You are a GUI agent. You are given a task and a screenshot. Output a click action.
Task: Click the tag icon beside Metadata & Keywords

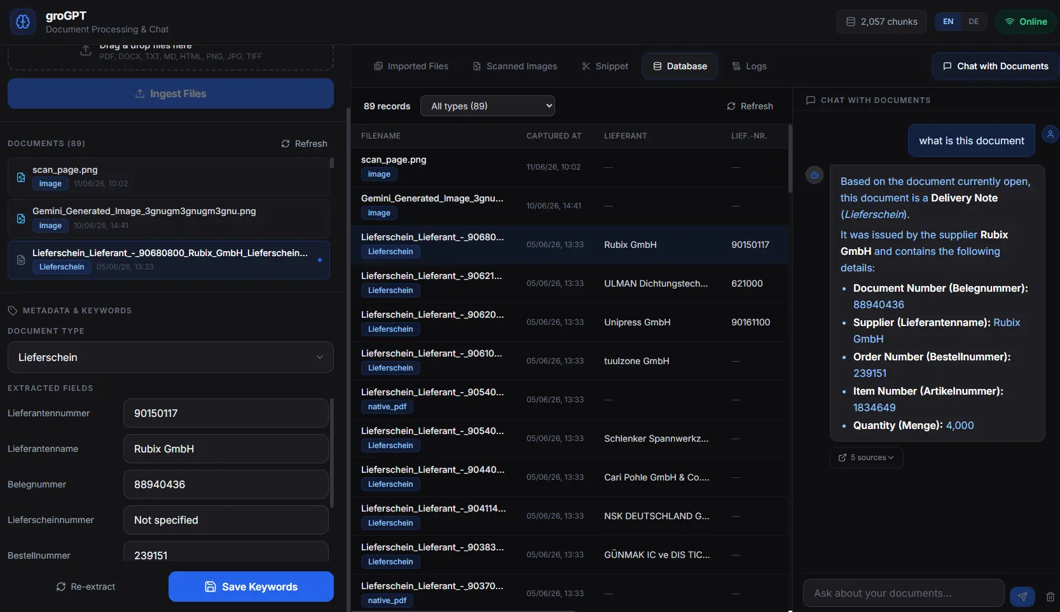13,311
